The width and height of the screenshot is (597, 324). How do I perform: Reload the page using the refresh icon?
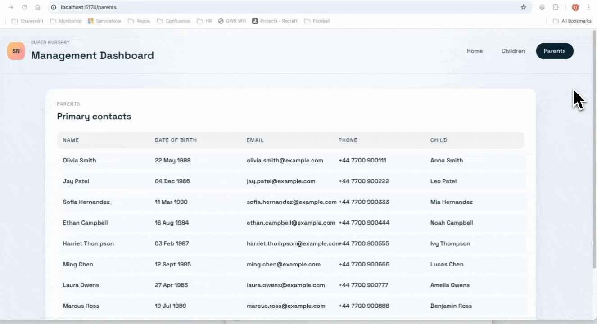pyautogui.click(x=25, y=7)
